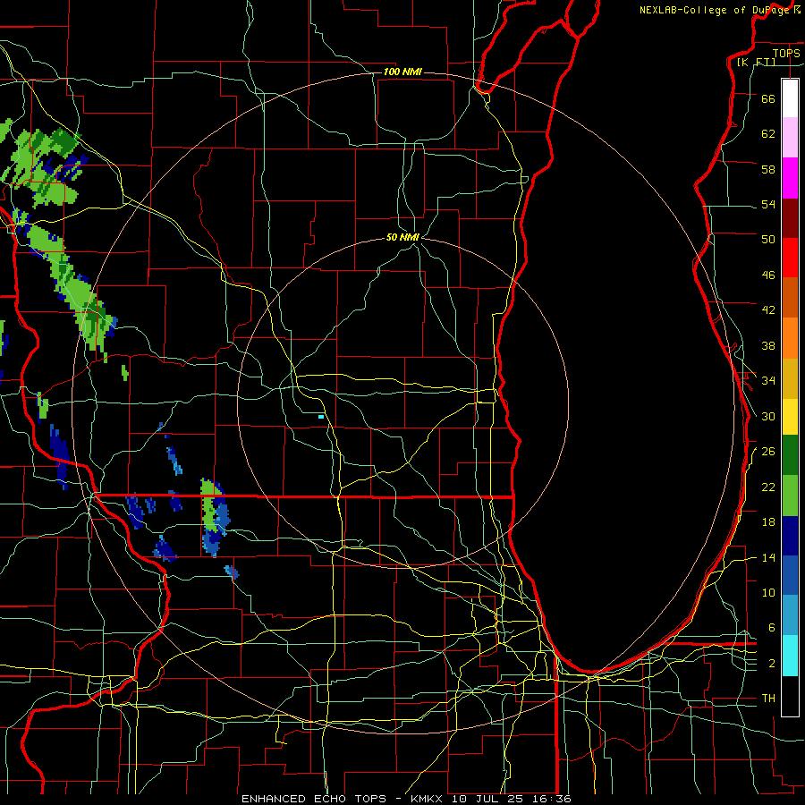Viewport: 805px width, 805px height.
Task: Pick the dark orange legend swatch
Action: click(x=790, y=297)
